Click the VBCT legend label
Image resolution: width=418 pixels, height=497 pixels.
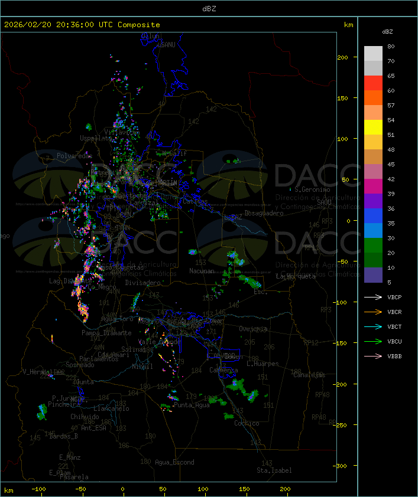[x=394, y=327]
